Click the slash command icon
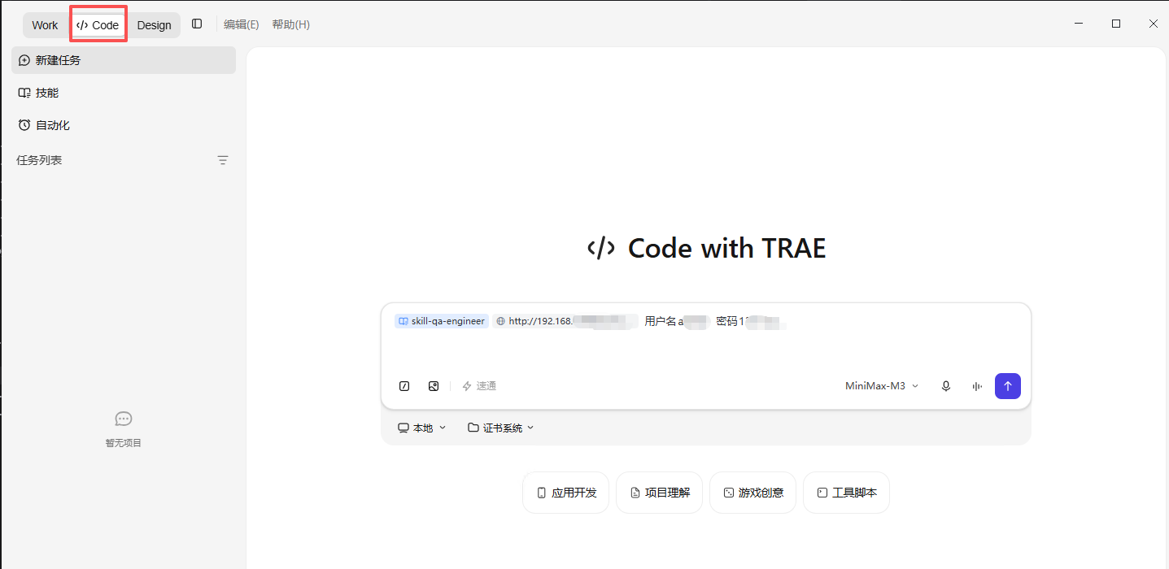 [404, 386]
